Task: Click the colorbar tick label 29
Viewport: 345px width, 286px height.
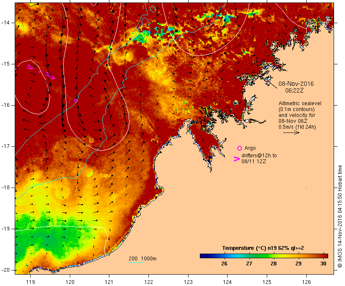Action: (298, 264)
